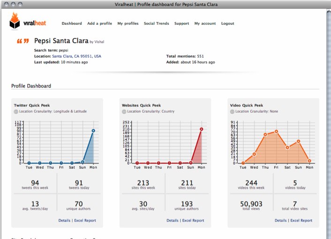Click the 94 tweets this week stat
Viewport: 331px width, 239px height.
[x=35, y=184]
